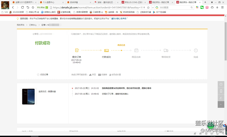Open the colorful apps grid extension icon
Image resolution: width=227 pixels, height=137 pixels.
click(197, 7)
